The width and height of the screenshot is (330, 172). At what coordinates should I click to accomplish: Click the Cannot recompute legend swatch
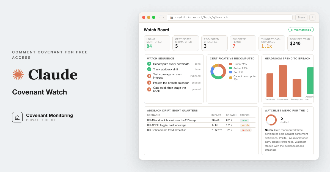tap(230, 78)
